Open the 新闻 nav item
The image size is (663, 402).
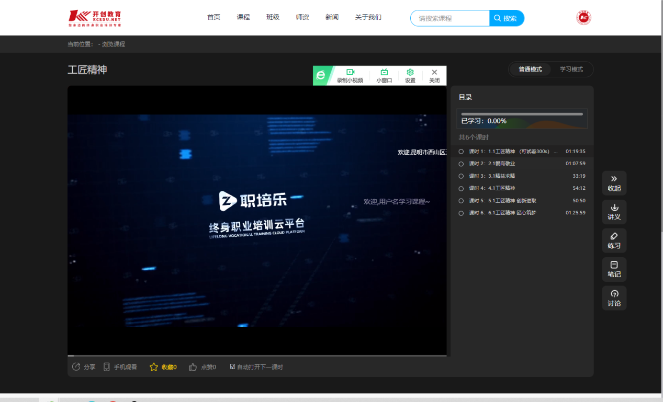[332, 17]
